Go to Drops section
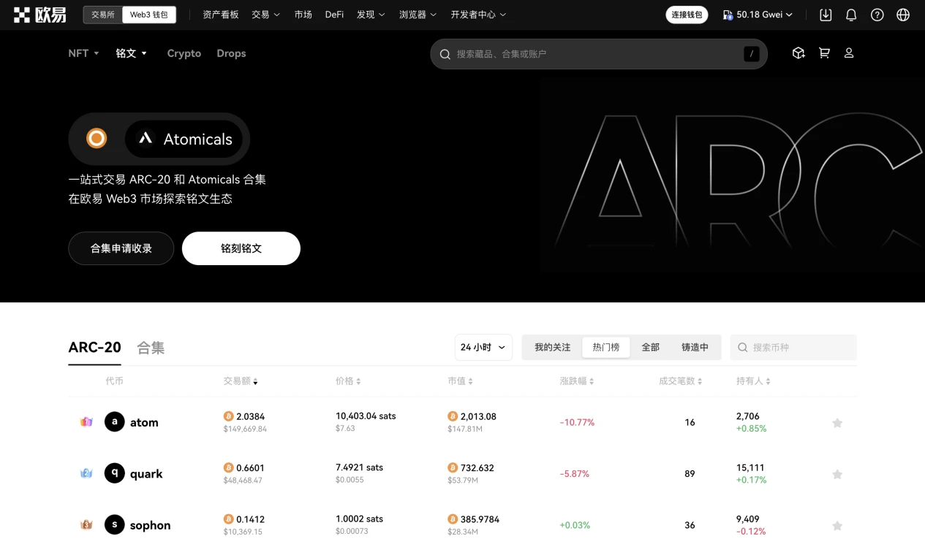Viewport: 925px width, 547px height. [x=231, y=53]
